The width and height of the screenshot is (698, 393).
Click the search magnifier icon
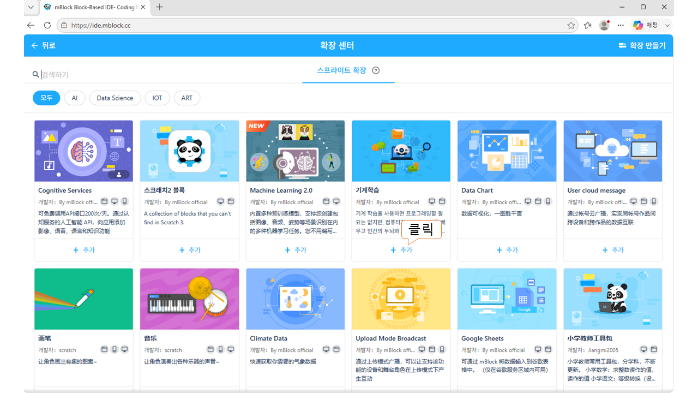click(36, 74)
